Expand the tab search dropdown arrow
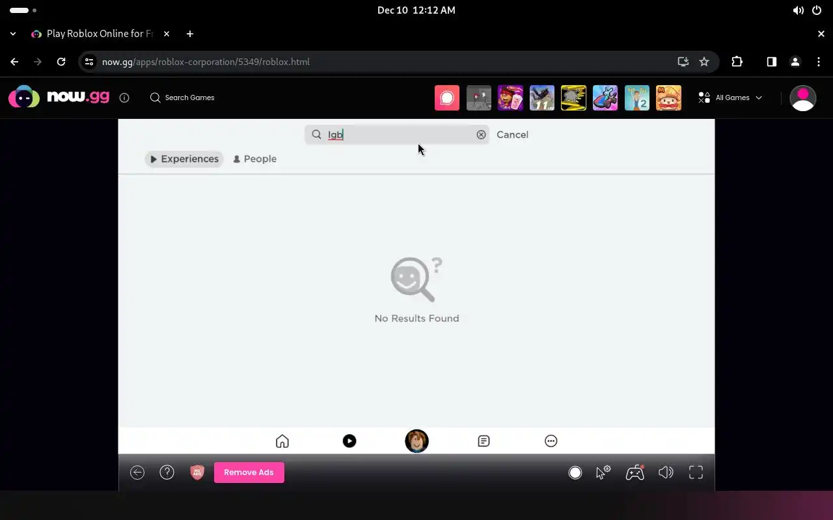 pos(13,34)
